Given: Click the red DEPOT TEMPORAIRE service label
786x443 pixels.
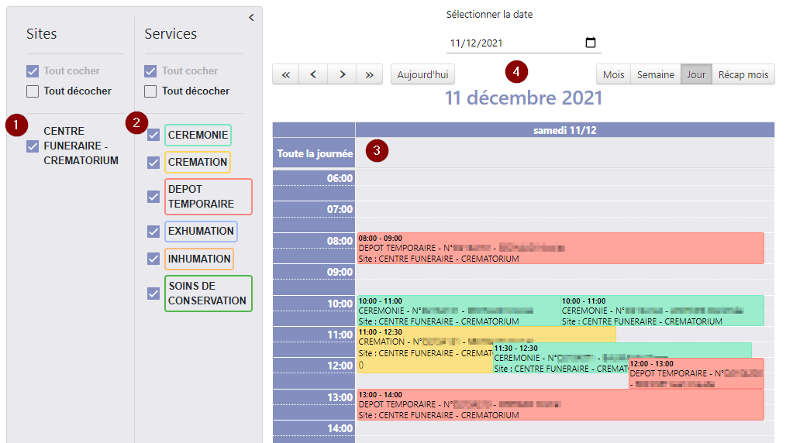Looking at the screenshot, I should coord(208,197).
